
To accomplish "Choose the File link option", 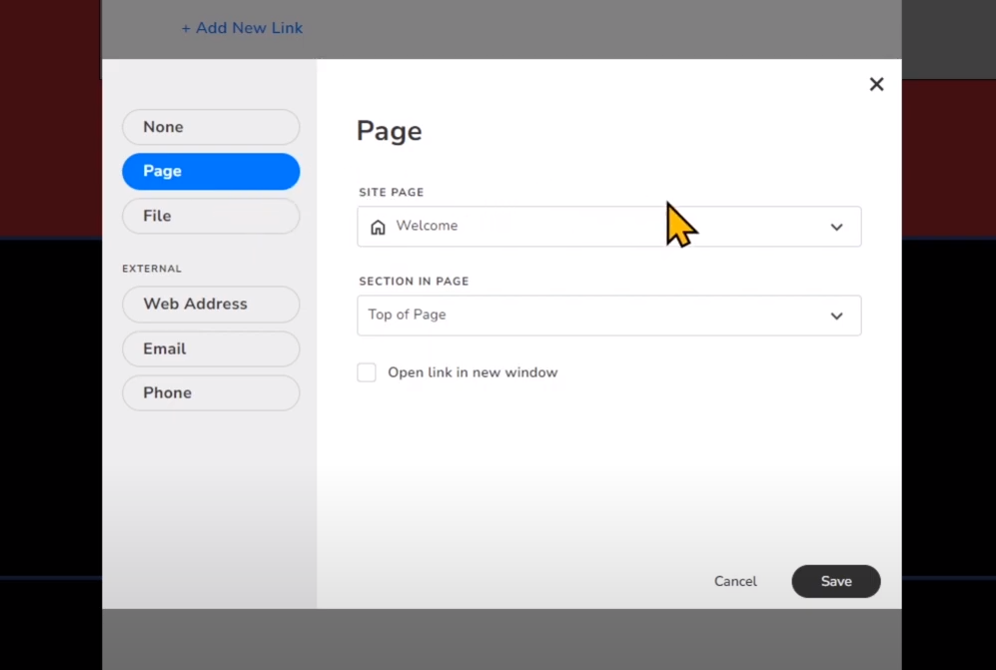I will coord(211,216).
